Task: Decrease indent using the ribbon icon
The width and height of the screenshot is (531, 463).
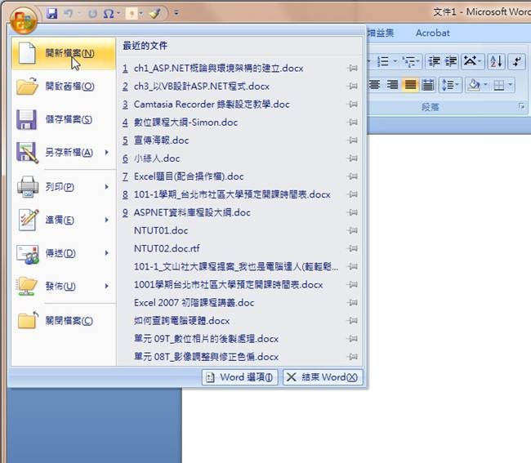Action: click(x=434, y=61)
